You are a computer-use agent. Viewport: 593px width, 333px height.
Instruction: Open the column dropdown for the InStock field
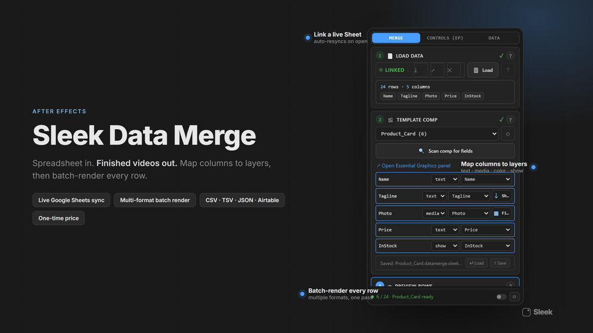tap(486, 246)
